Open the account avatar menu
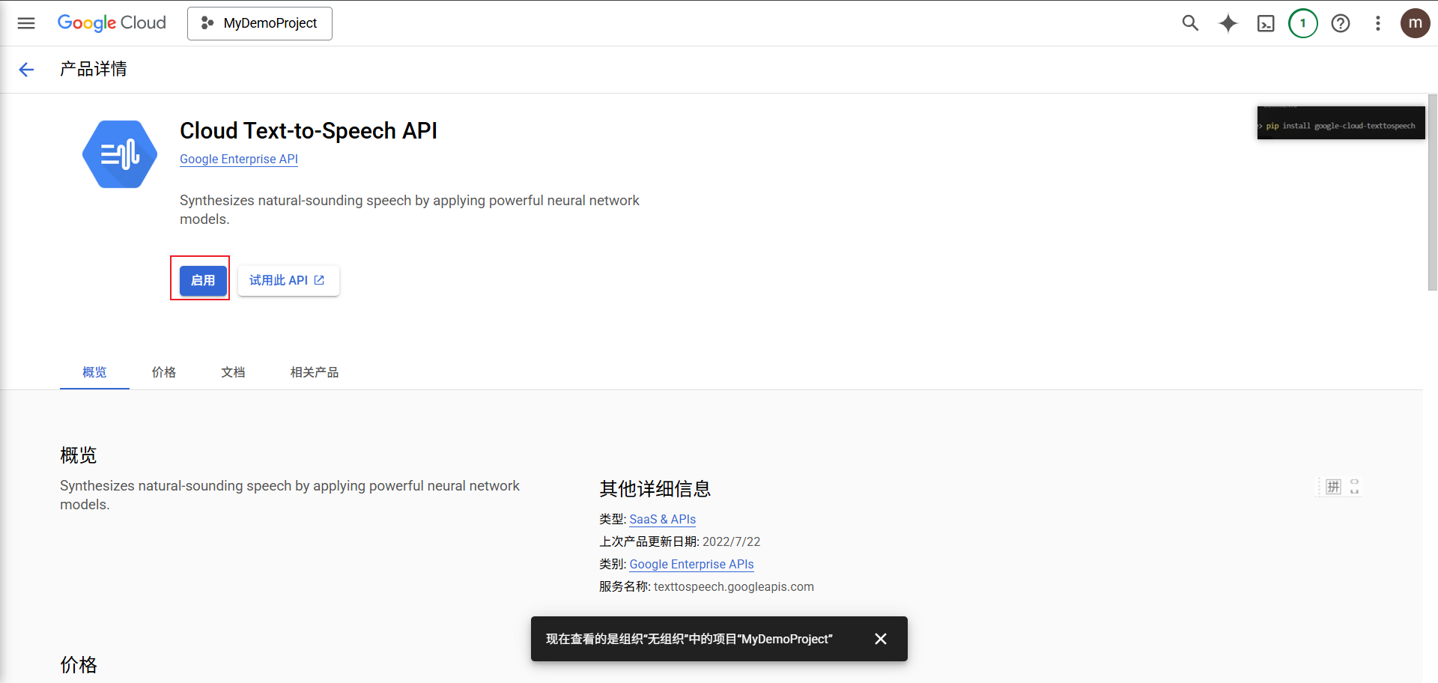1438x683 pixels. tap(1416, 23)
